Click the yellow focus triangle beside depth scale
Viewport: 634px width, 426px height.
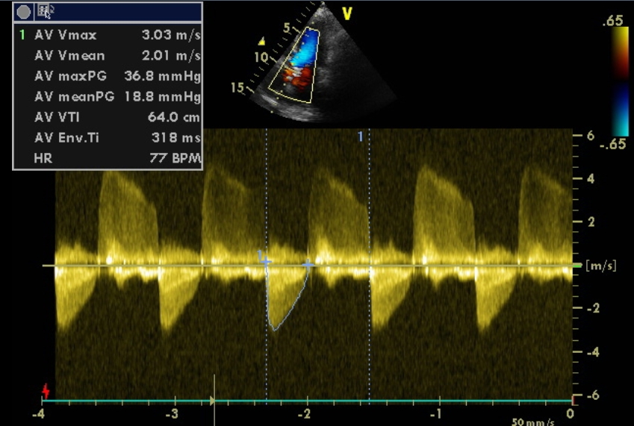pyautogui.click(x=261, y=41)
